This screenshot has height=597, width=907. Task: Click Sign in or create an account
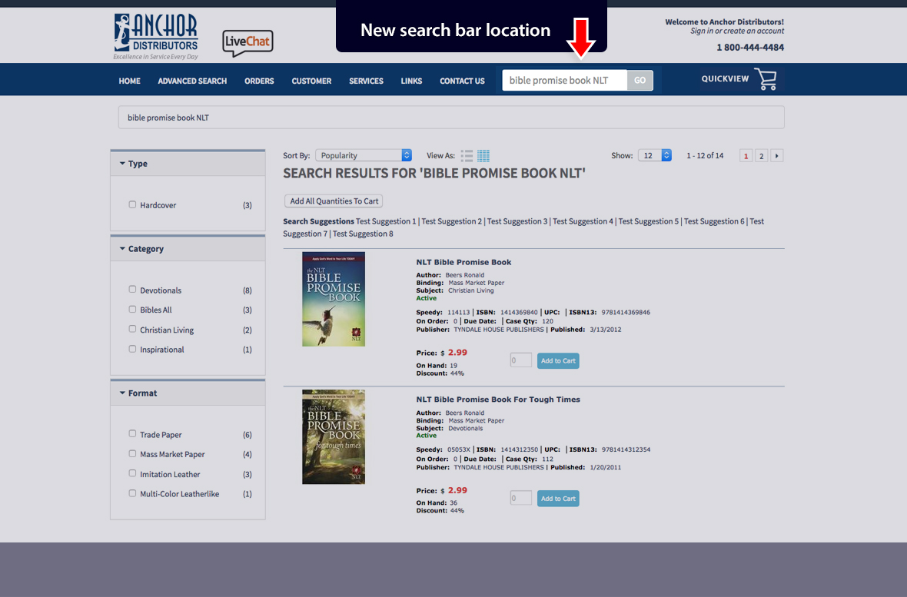click(737, 32)
